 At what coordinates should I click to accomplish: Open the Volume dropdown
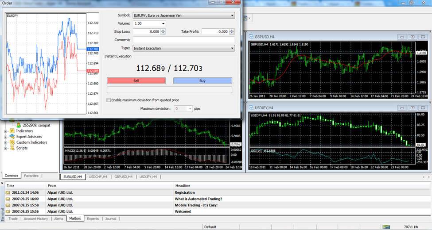pyautogui.click(x=163, y=23)
